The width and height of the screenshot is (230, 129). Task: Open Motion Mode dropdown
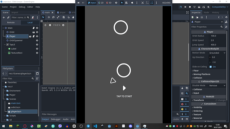click(217, 53)
